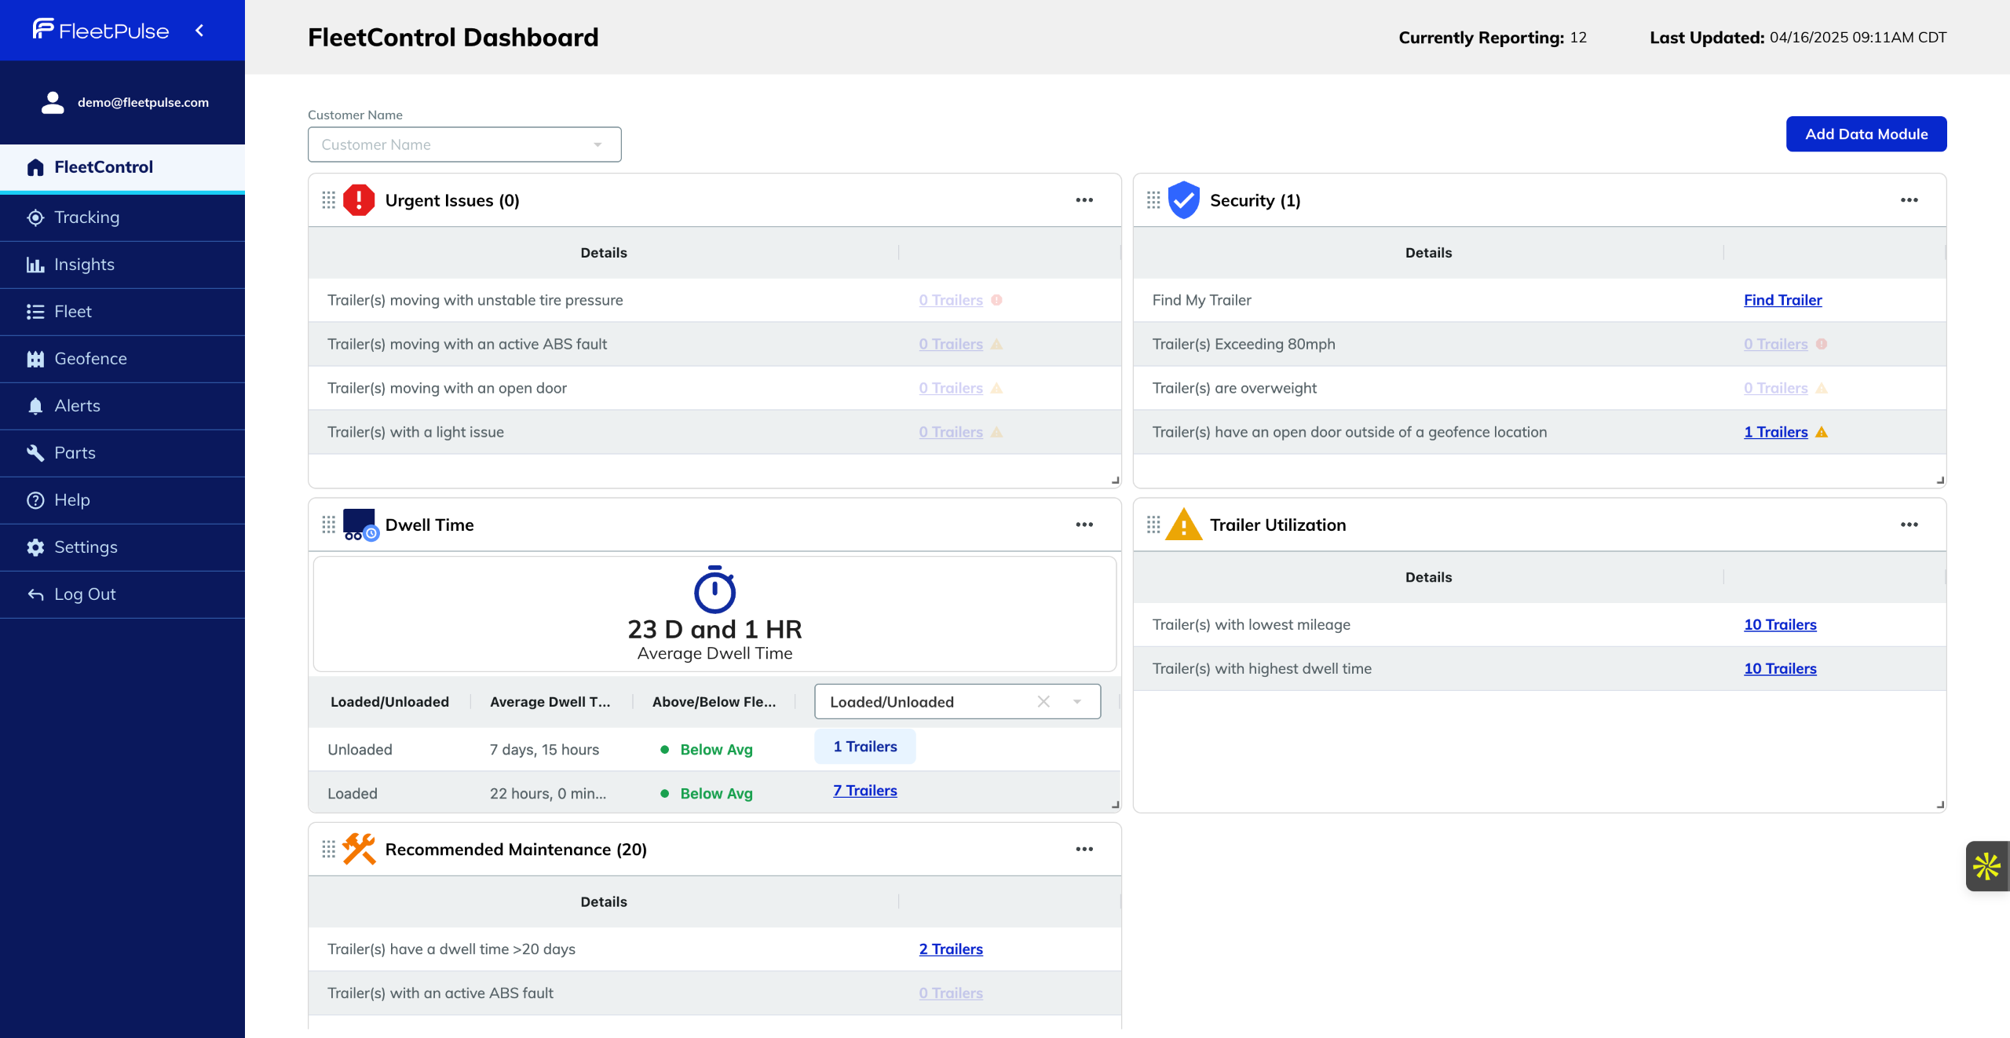Click the Recommended Maintenance tools icon
Viewport: 2010px width, 1038px height.
(x=359, y=849)
